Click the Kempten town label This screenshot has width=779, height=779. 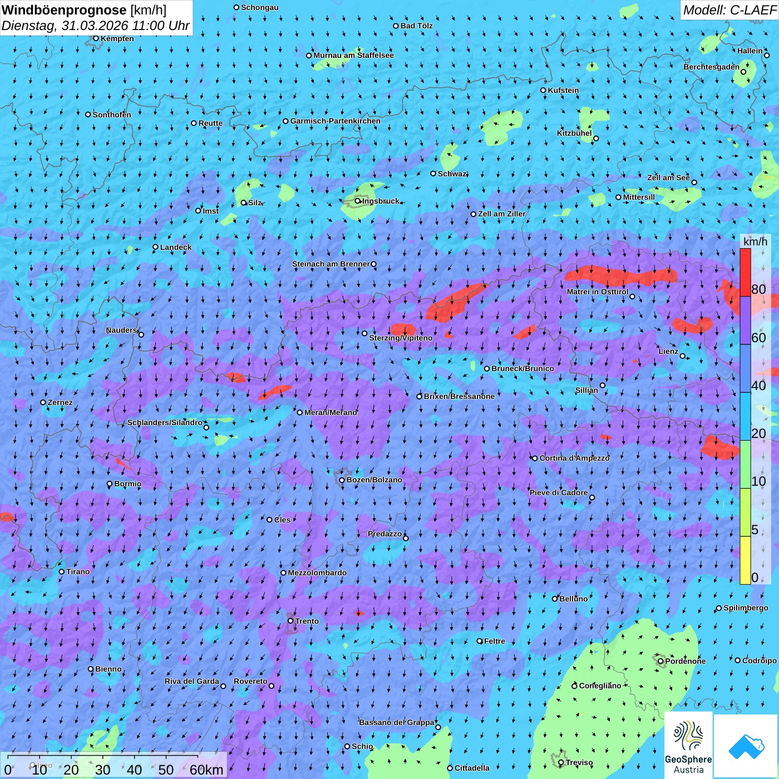(x=117, y=38)
